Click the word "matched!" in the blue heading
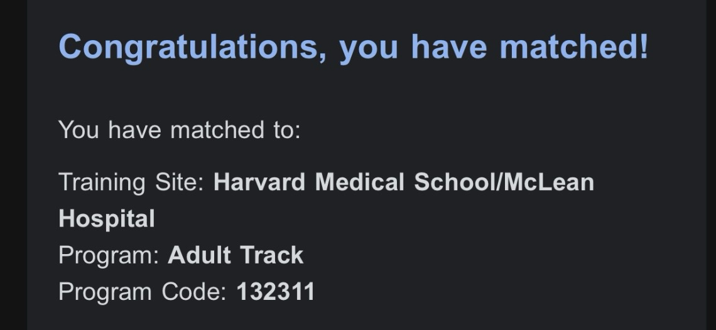 [574, 47]
